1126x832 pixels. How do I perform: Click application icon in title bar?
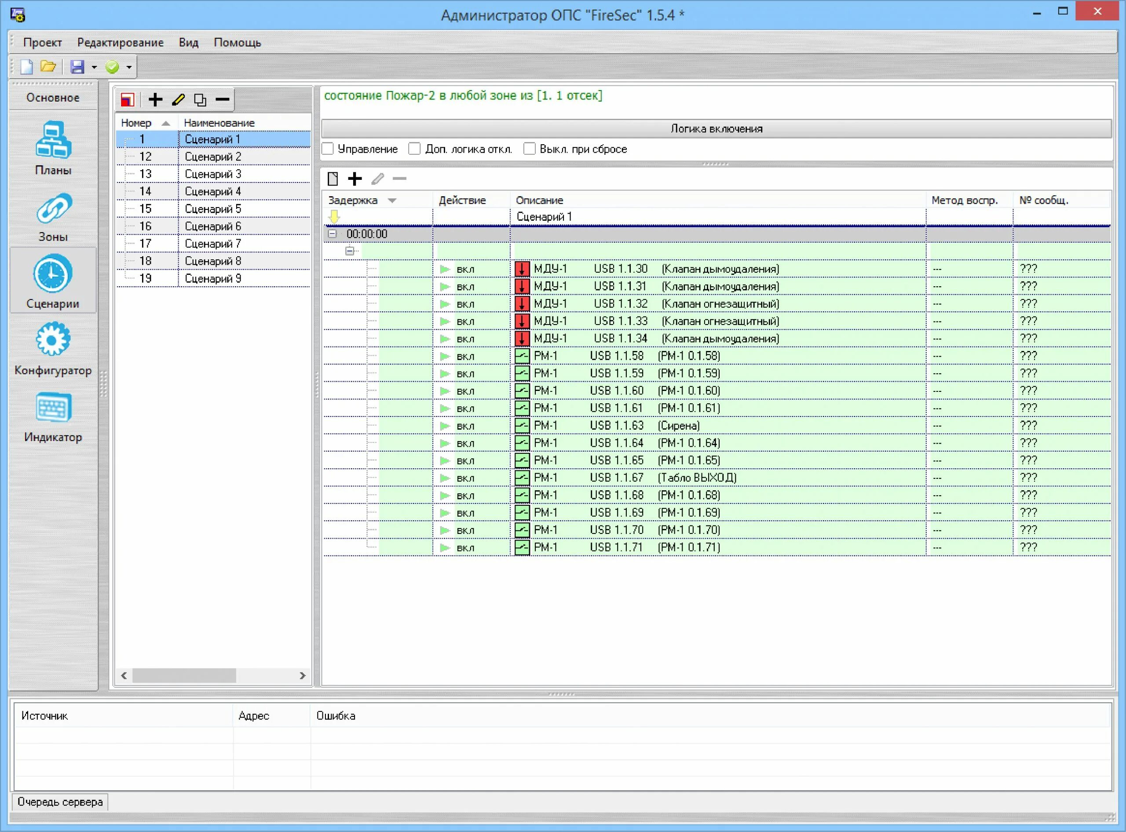[18, 15]
